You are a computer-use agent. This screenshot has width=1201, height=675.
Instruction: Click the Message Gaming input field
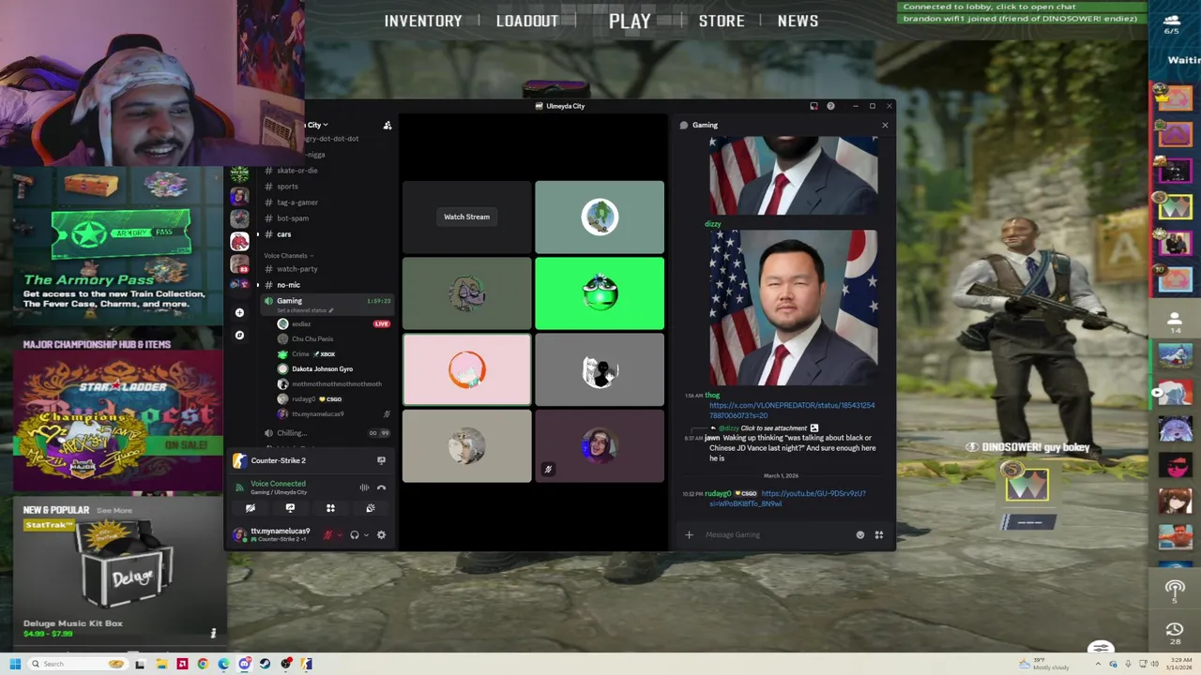tap(774, 534)
